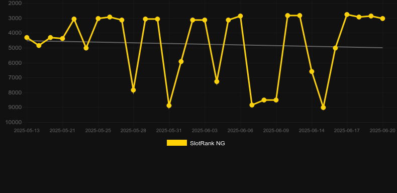Select the data point above 2025-06-14
Image resolution: width=397 pixels, height=193 pixels.
312,72
